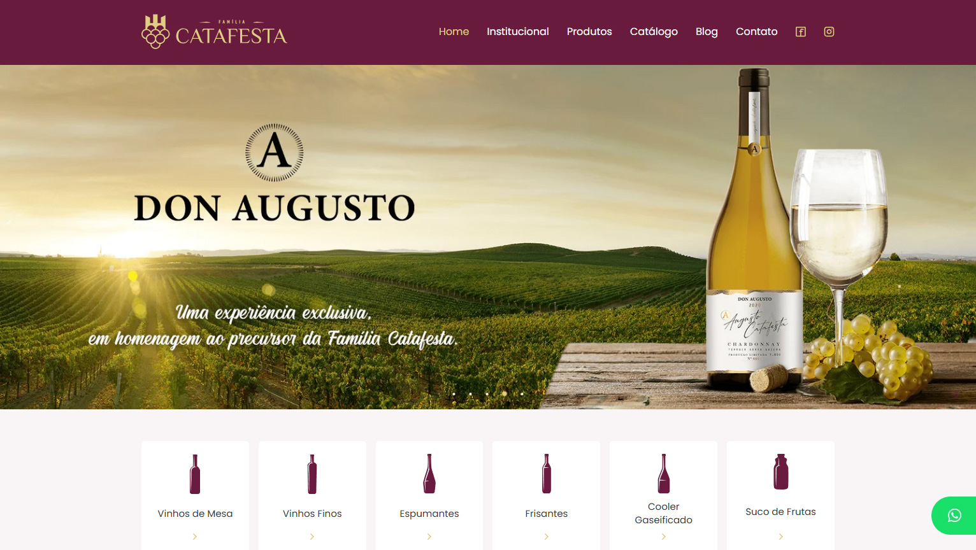Open the Instagram icon in header
Viewport: 976px width, 550px height.
[x=829, y=32]
